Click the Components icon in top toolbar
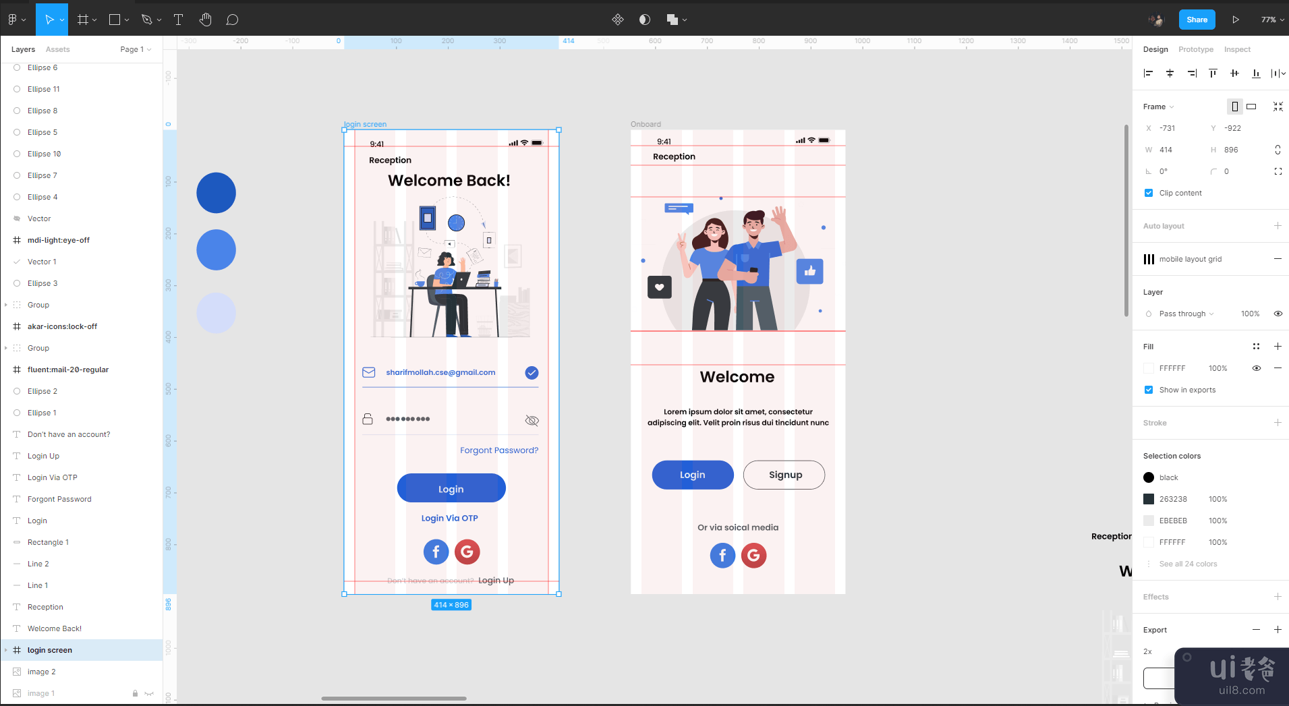This screenshot has height=706, width=1289. [617, 20]
